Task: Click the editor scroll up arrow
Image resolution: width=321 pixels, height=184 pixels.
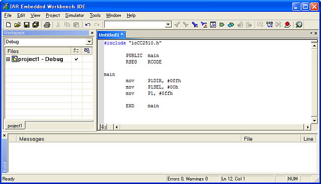Action: [x=314, y=46]
